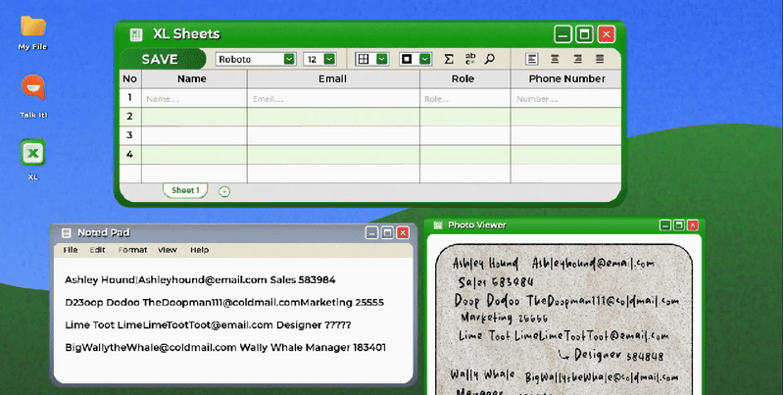Add a new sheet with plus icon
This screenshot has height=395, width=783.
click(x=224, y=191)
